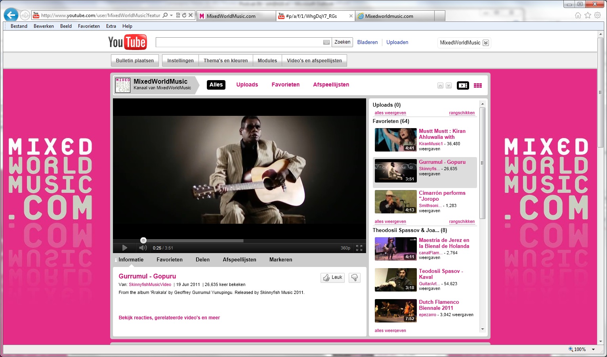Click the Bladeren link
The height and width of the screenshot is (357, 607).
[367, 42]
